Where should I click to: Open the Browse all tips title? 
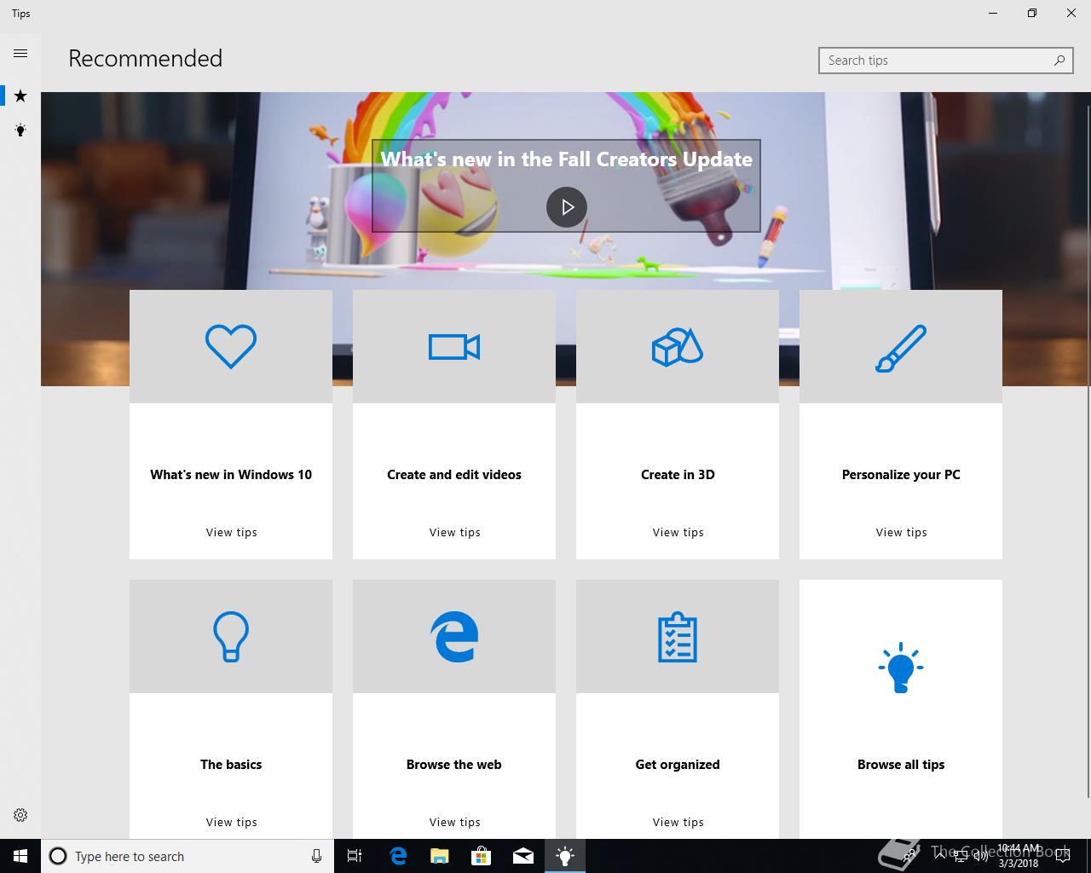pos(901,765)
